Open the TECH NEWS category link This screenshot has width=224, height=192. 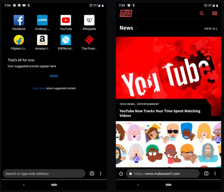tap(127, 104)
